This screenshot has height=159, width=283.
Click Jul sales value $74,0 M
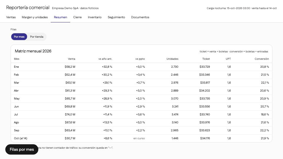click(70, 114)
